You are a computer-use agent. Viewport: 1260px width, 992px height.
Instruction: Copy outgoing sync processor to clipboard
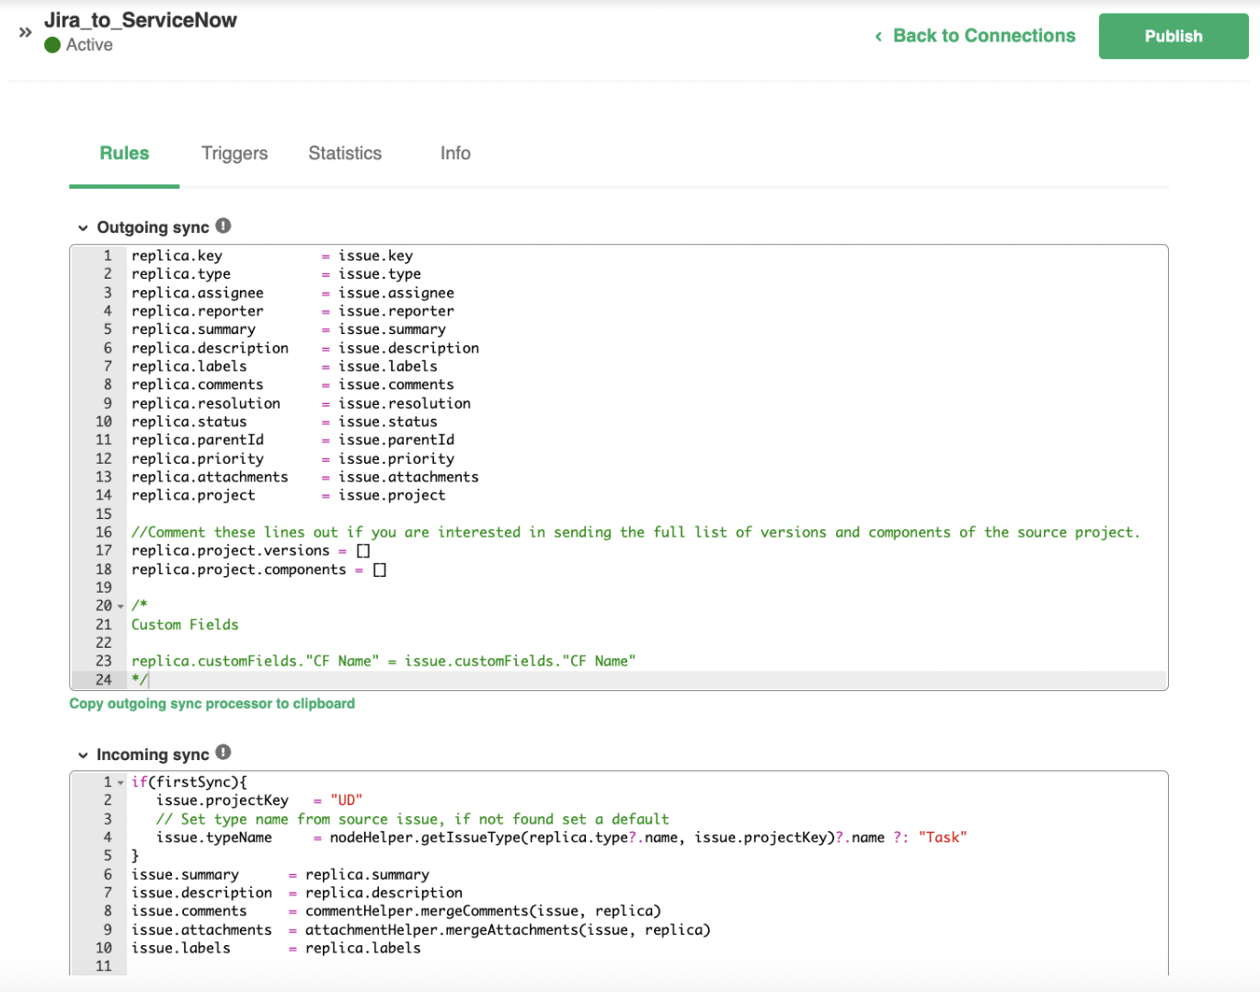point(212,703)
